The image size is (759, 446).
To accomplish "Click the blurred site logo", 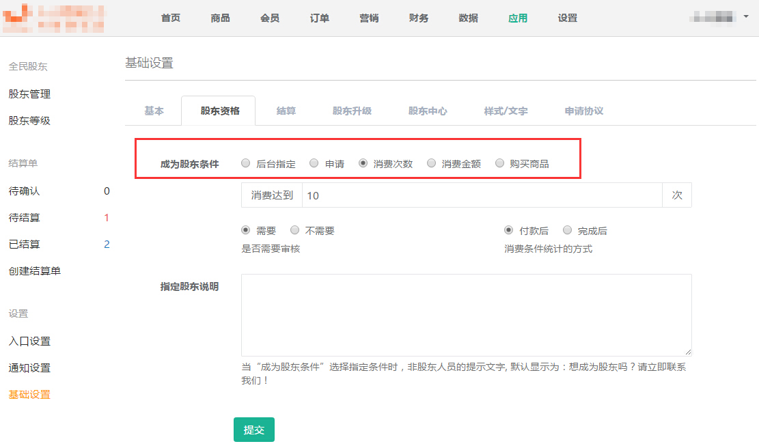I will [55, 18].
